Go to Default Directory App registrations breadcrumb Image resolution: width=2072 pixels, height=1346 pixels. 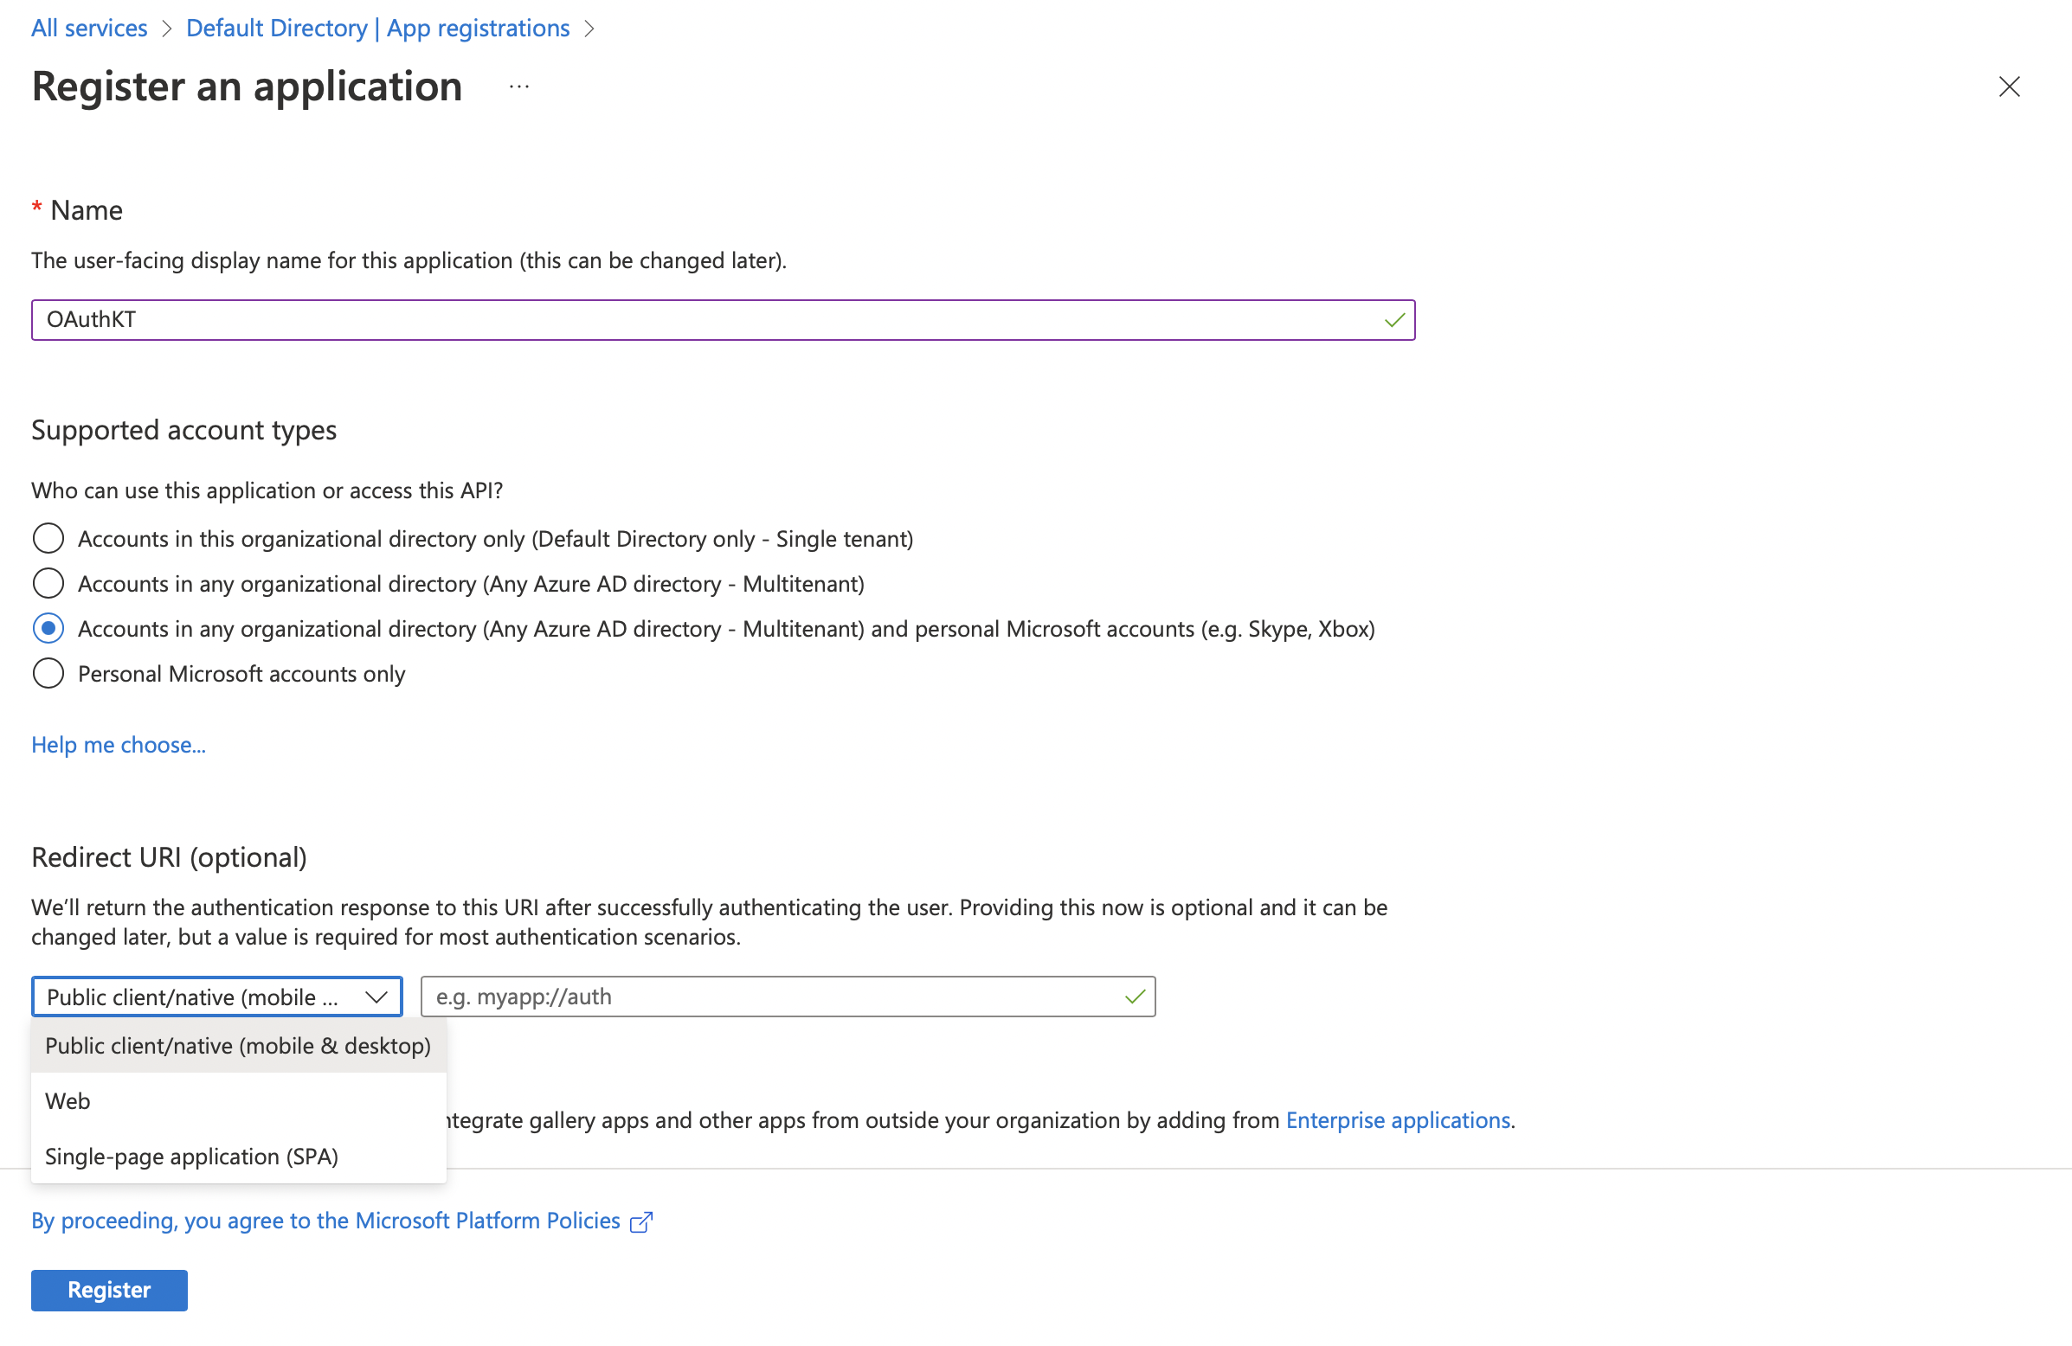coord(378,28)
